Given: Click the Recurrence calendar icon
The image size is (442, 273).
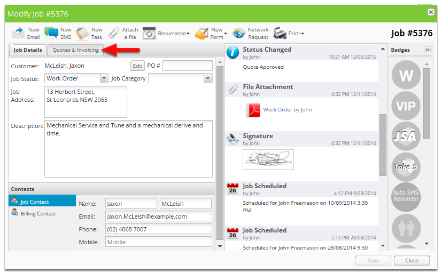Looking at the screenshot, I should [x=149, y=34].
